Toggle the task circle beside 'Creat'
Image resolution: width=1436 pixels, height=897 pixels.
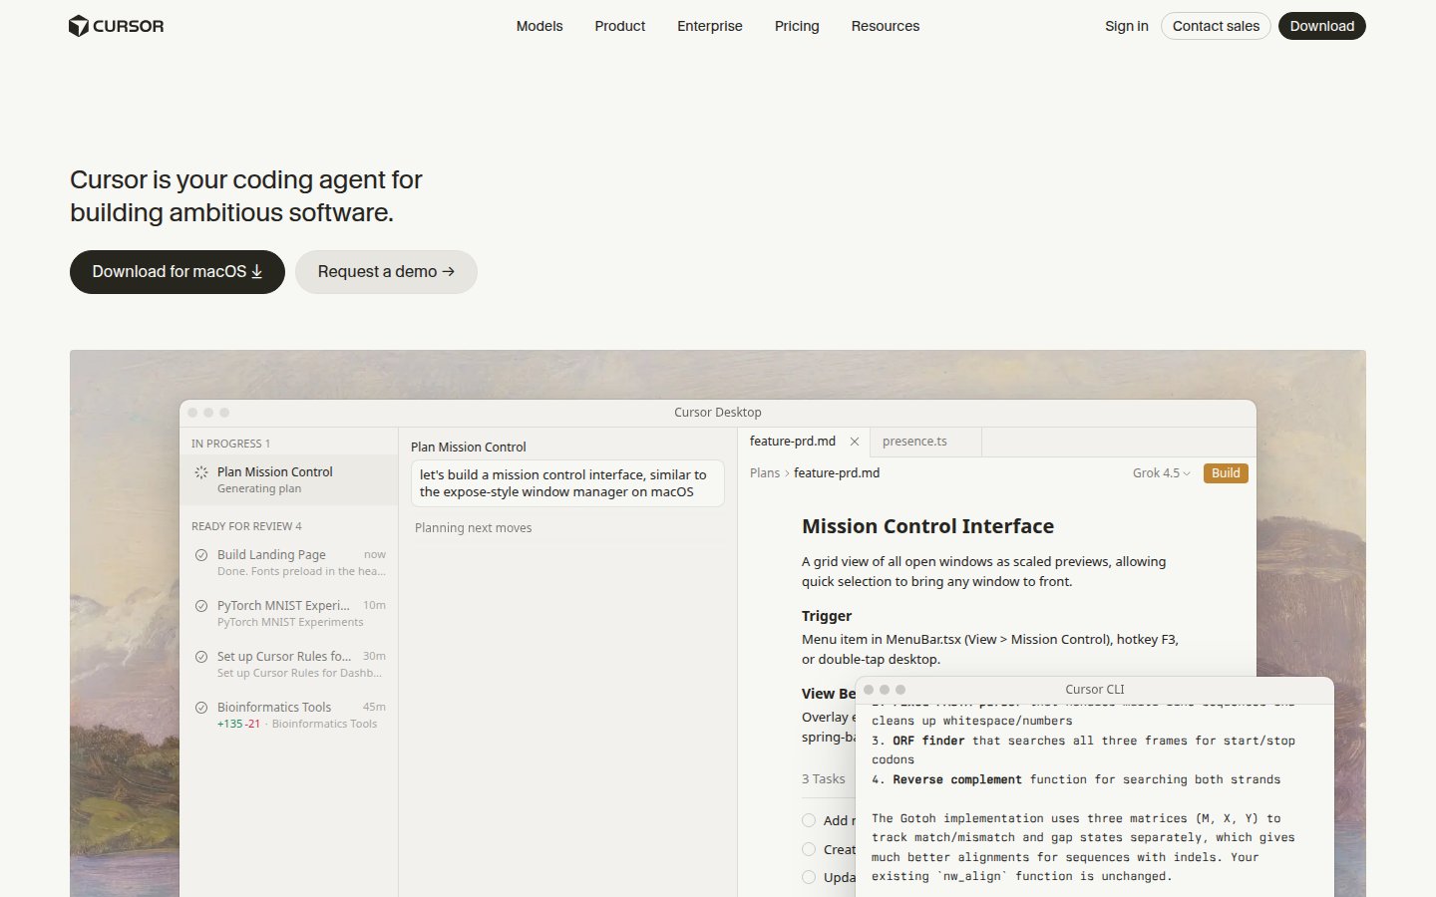click(809, 849)
